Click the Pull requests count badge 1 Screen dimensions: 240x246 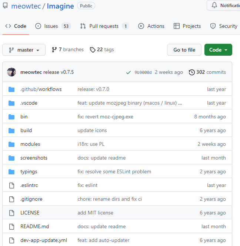point(126,26)
